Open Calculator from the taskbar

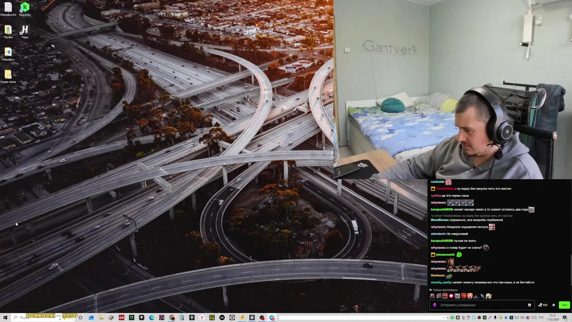click(182, 318)
